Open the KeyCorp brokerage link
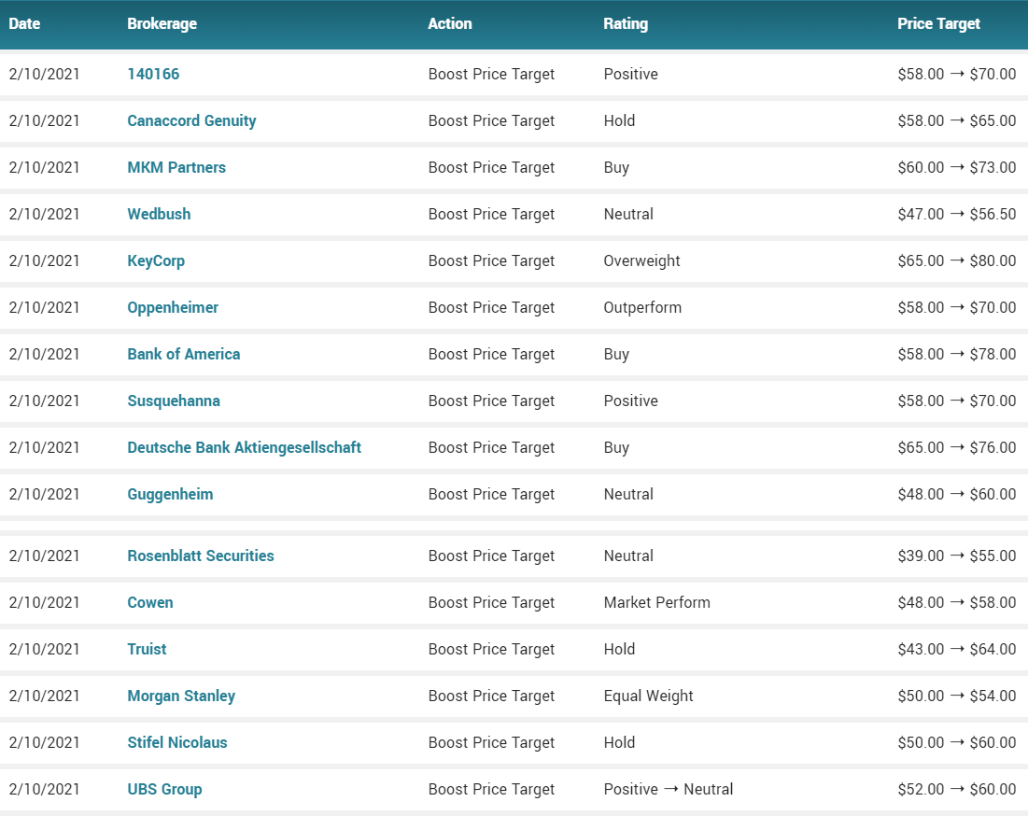Viewport: 1028px width, 816px height. point(156,260)
